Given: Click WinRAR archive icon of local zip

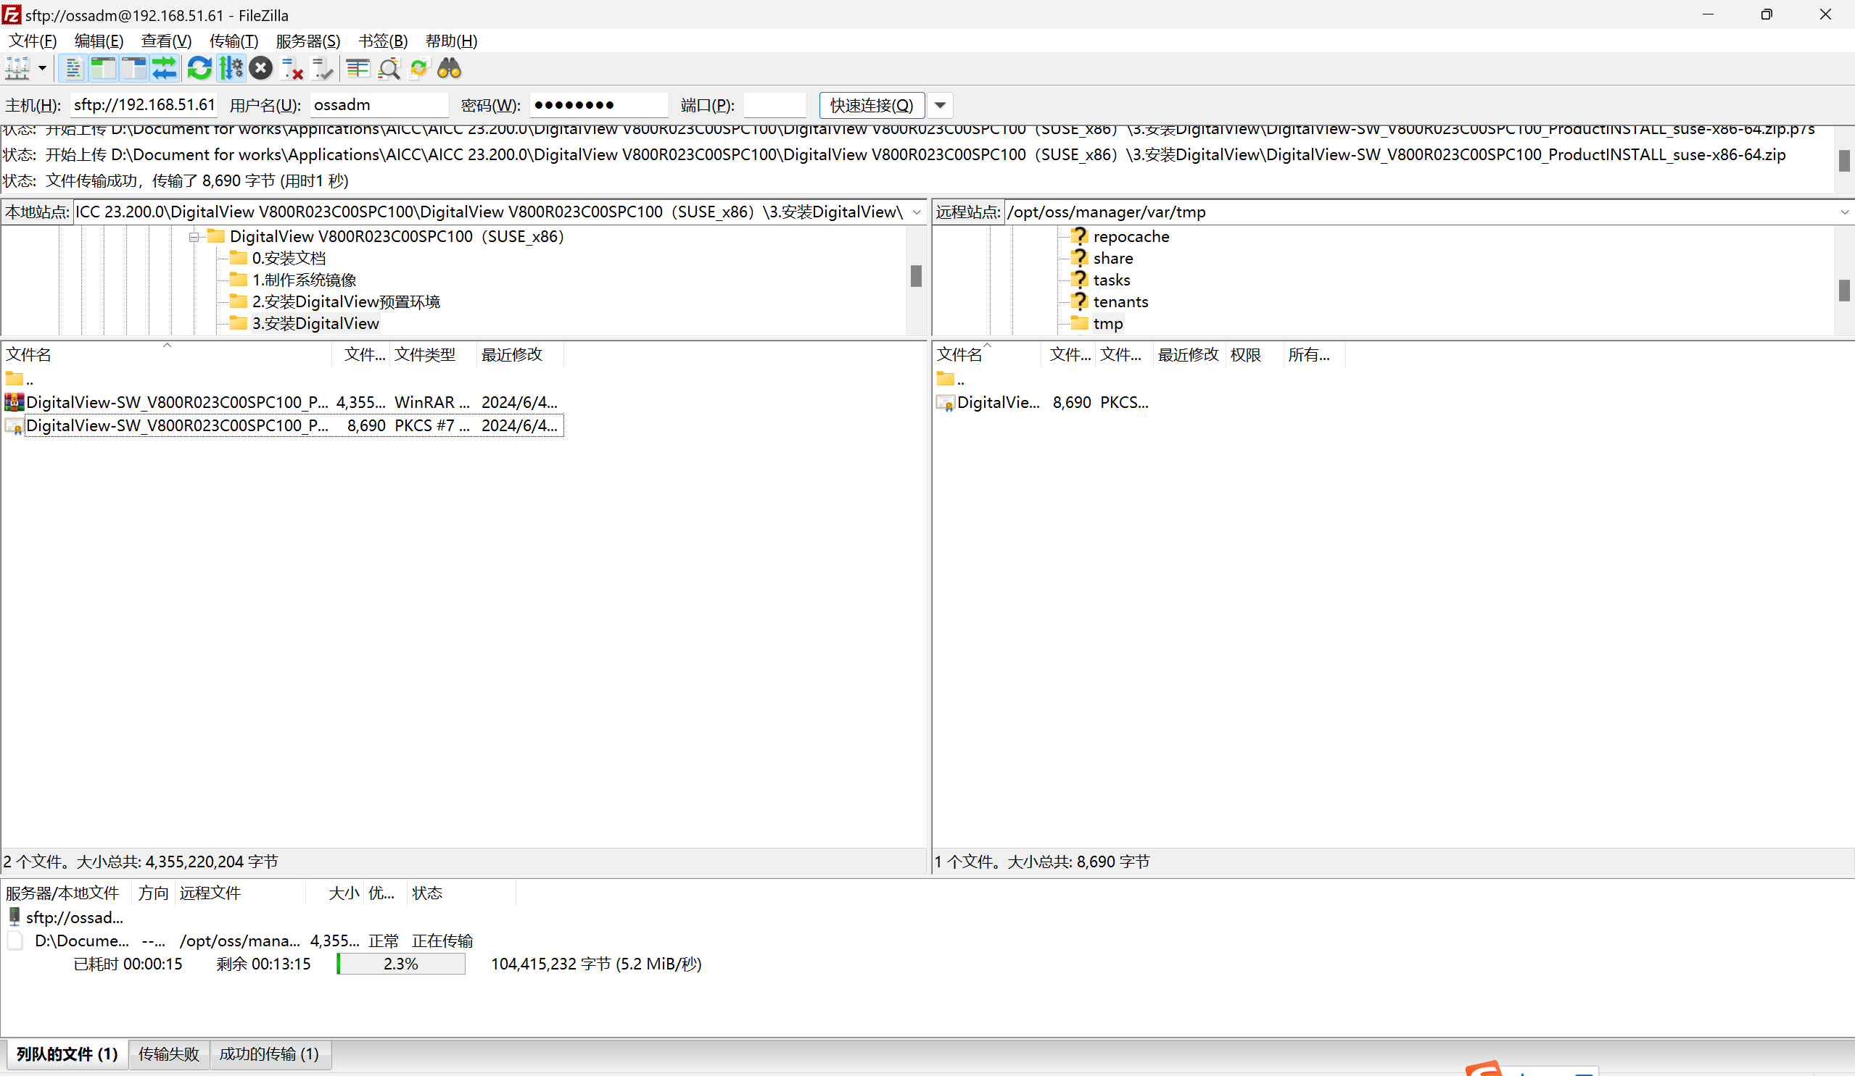Looking at the screenshot, I should coord(14,402).
